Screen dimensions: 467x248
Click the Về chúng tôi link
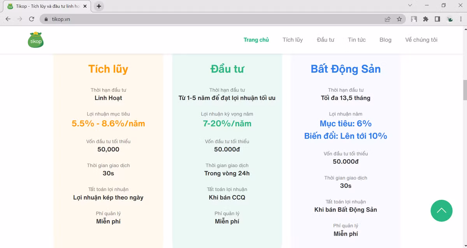(x=421, y=40)
